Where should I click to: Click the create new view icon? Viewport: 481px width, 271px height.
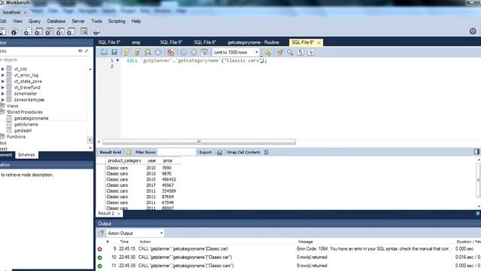[50, 32]
